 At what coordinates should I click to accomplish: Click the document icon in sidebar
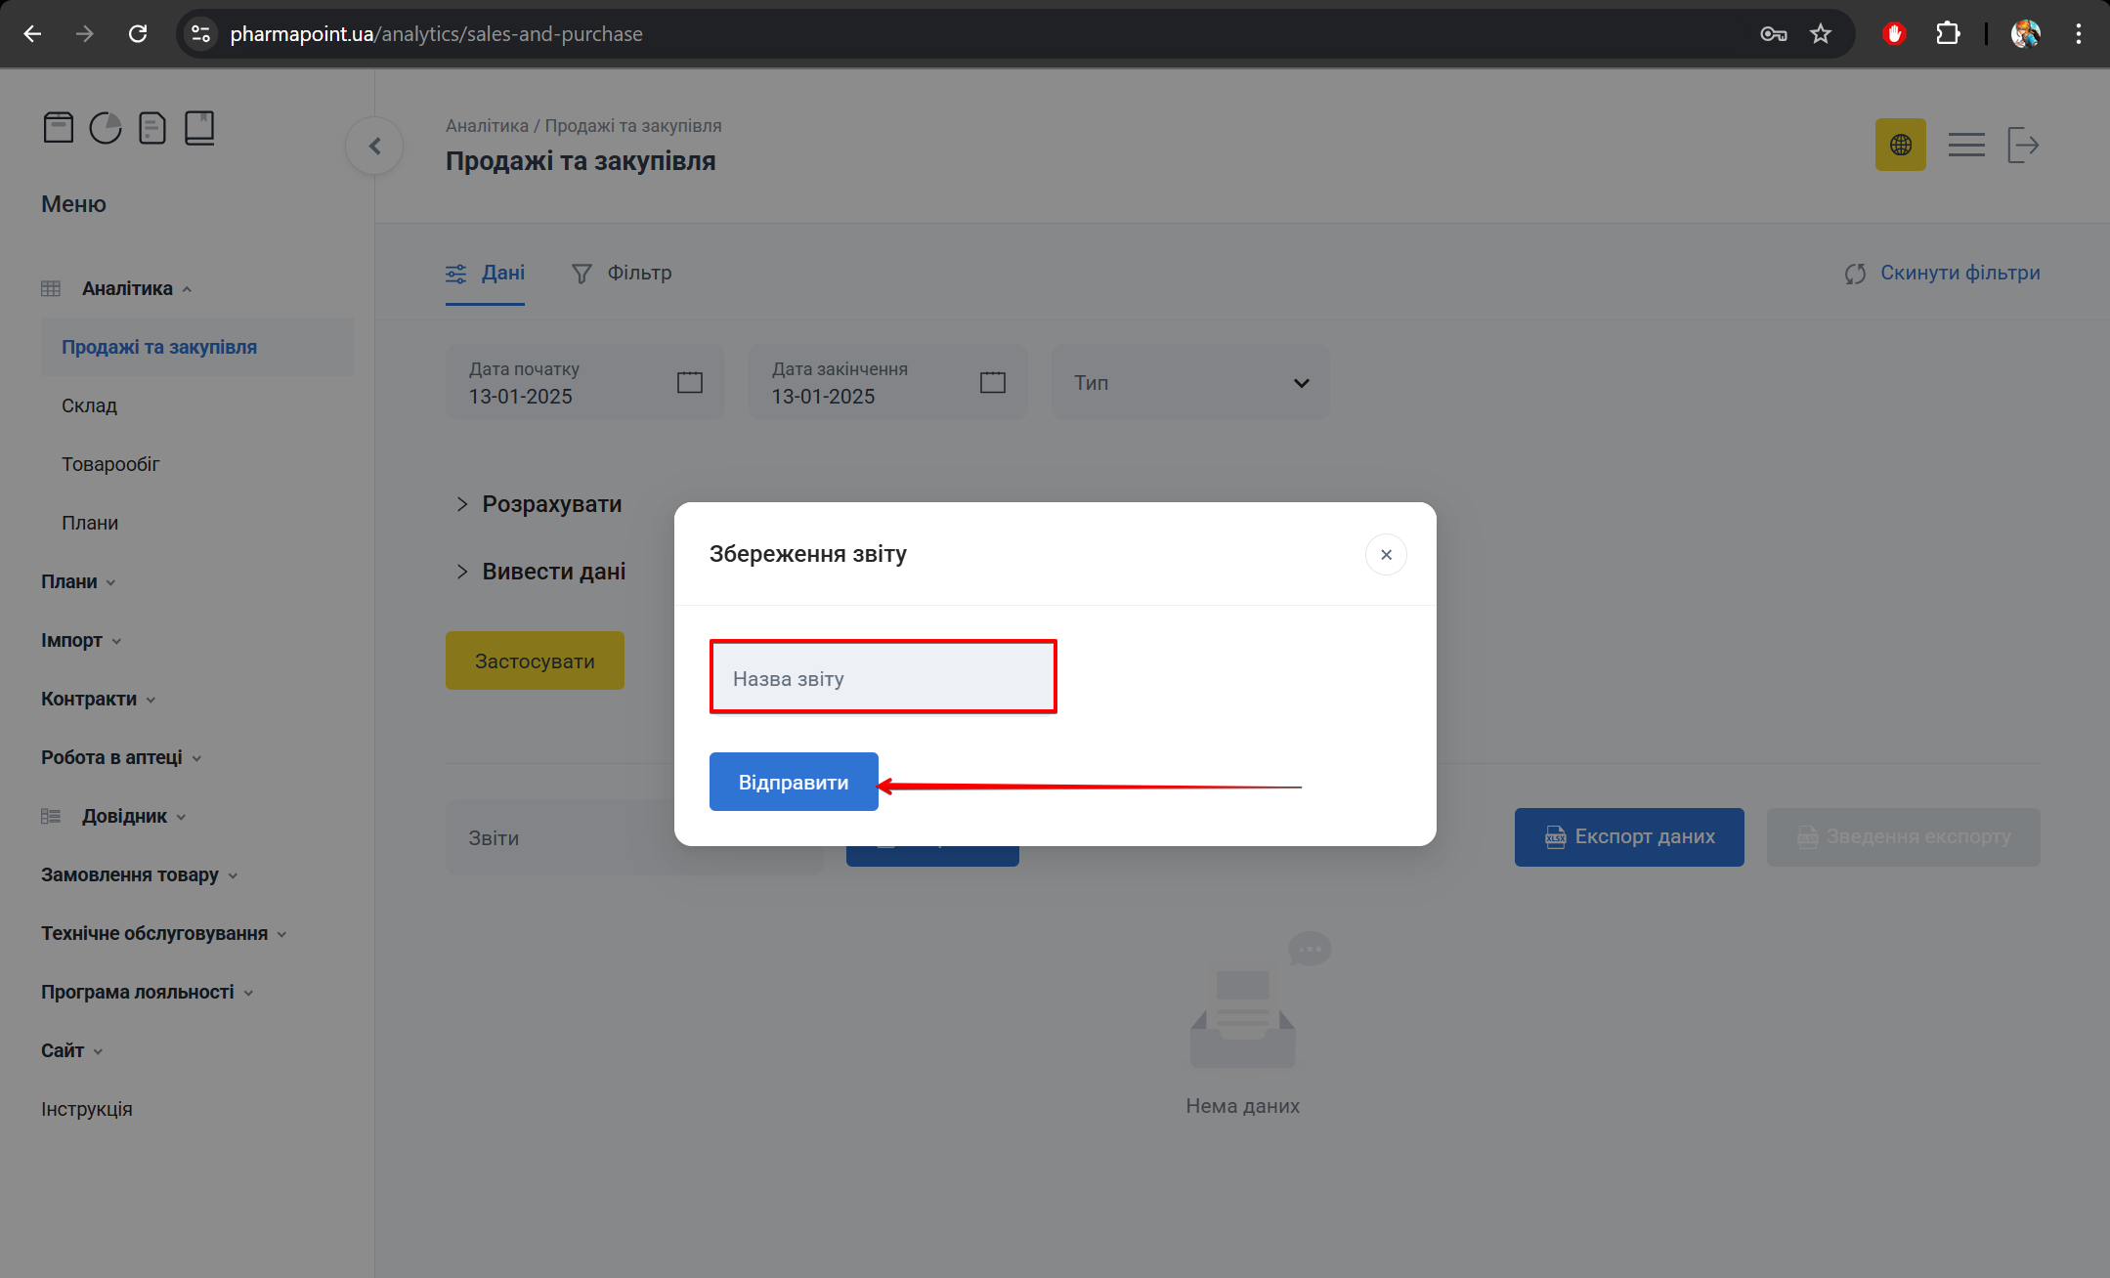[152, 128]
